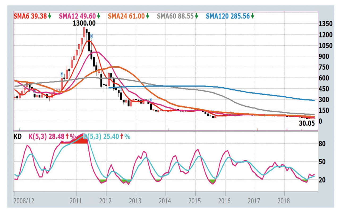
Task: Click the green down arrow beside SMA24 61.00
Action: point(147,16)
